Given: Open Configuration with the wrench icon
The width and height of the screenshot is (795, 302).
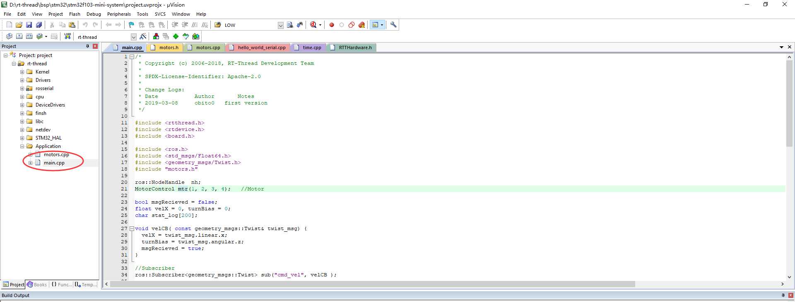Looking at the screenshot, I should coord(393,25).
